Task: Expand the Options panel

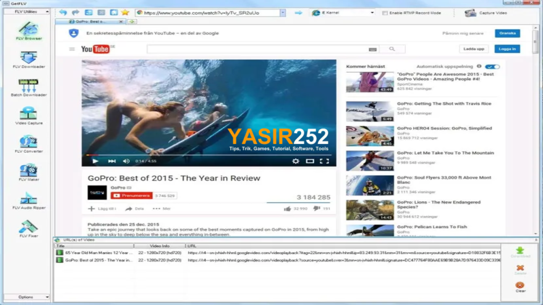Action: (27, 297)
